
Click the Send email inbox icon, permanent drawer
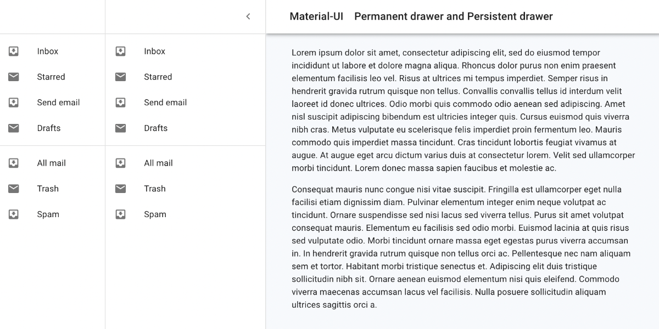coord(14,103)
